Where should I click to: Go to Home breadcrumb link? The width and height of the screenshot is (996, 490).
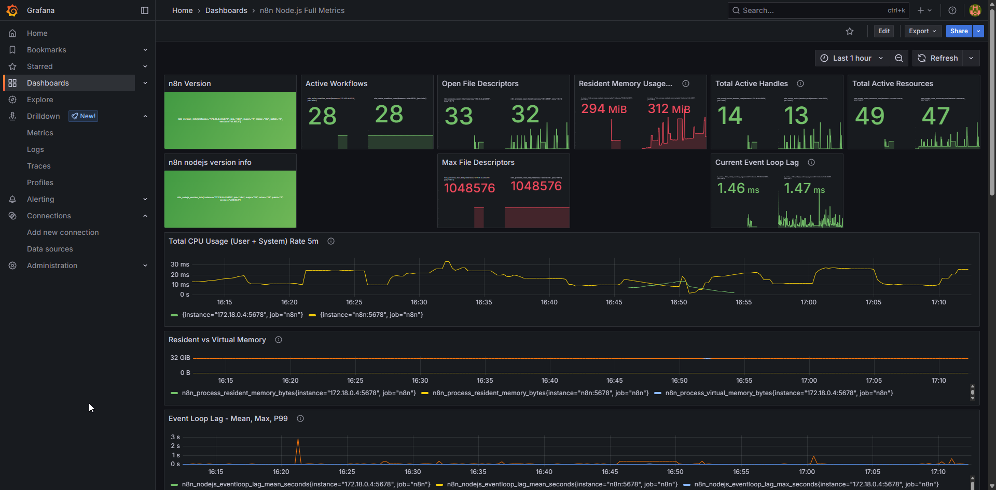(183, 10)
